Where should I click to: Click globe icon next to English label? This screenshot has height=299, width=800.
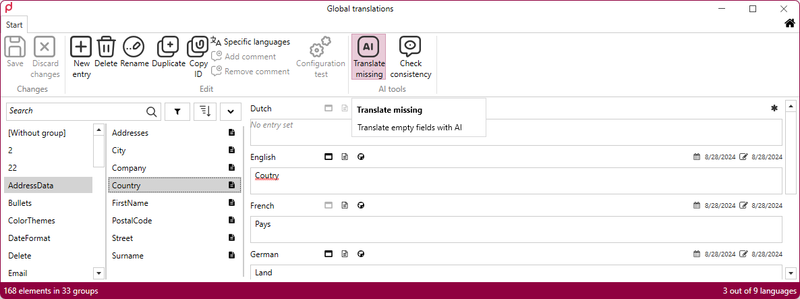(361, 157)
